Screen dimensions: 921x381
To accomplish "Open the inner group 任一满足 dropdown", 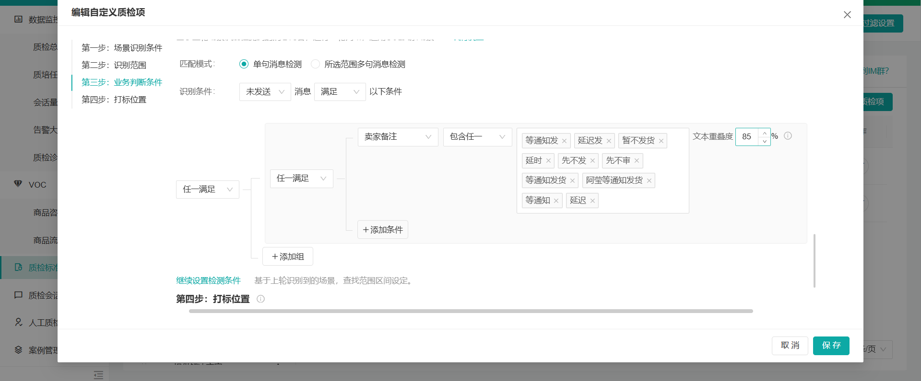I will tap(301, 179).
